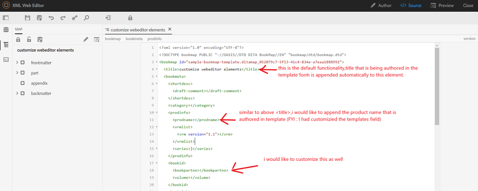Select the part tree item label
Image resolution: width=478 pixels, height=191 pixels.
[34, 73]
